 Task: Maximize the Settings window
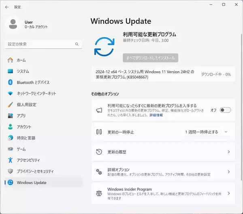pos(224,4)
